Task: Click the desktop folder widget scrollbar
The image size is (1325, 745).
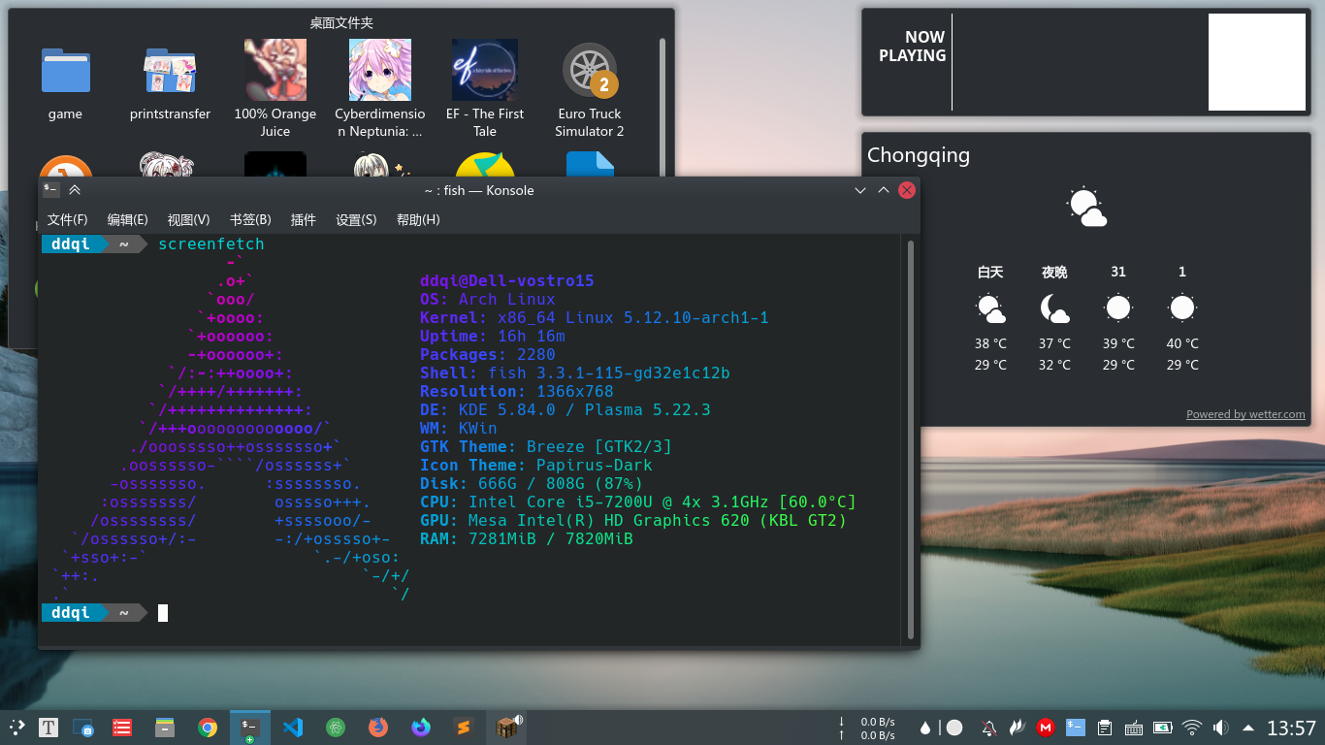Action: (x=662, y=107)
